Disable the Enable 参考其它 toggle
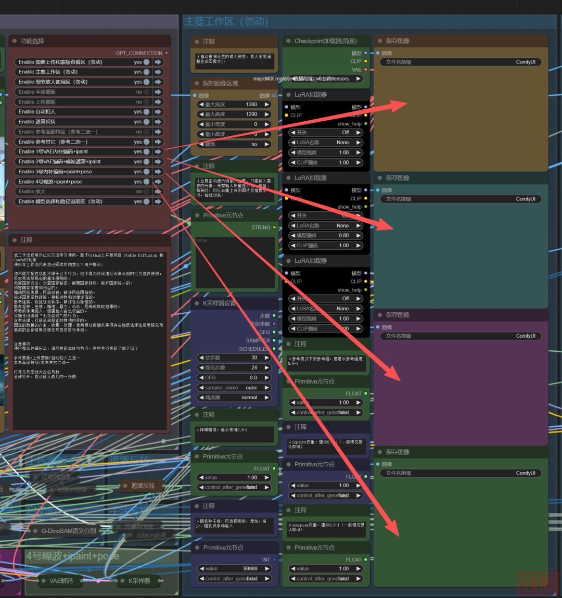This screenshot has width=562, height=598. tap(146, 142)
